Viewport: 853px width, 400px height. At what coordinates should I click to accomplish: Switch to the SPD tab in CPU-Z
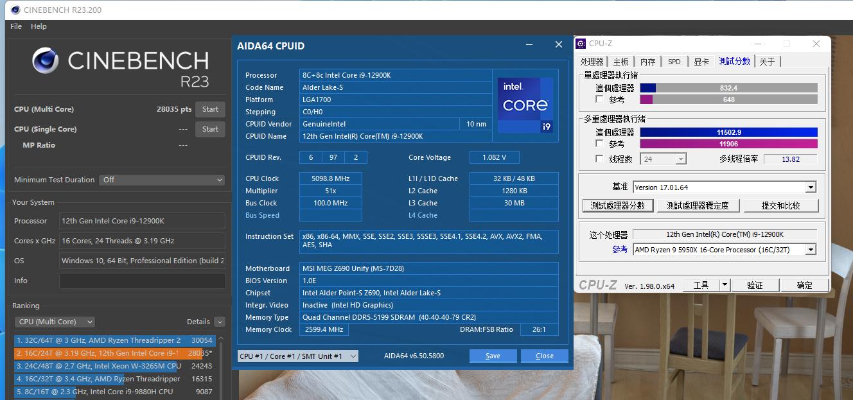674,61
